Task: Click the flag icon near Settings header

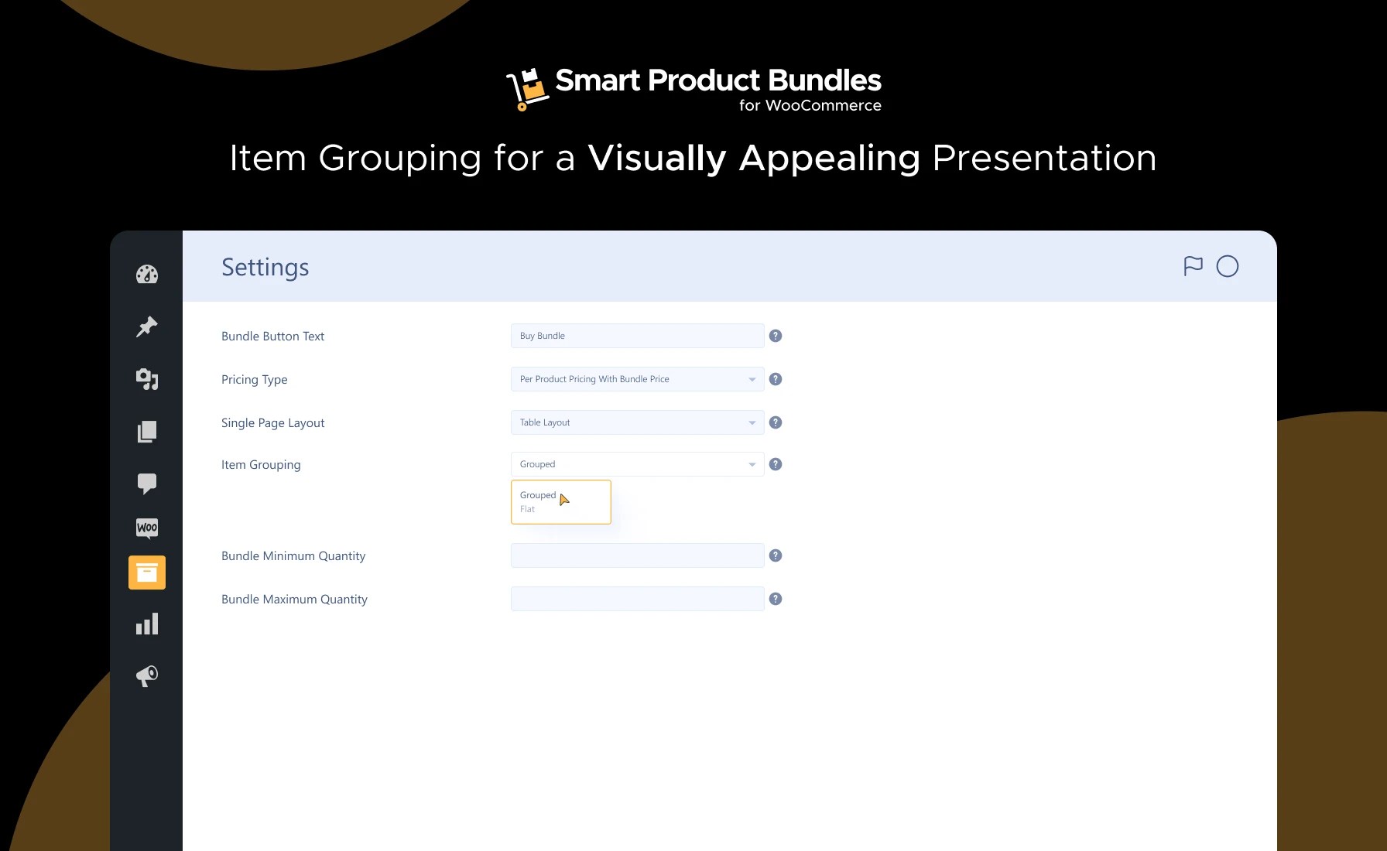Action: tap(1193, 266)
